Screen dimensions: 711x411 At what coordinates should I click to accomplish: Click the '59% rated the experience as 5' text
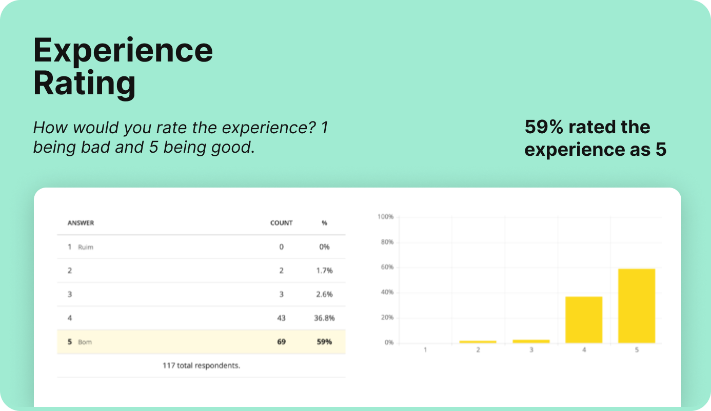pos(595,138)
